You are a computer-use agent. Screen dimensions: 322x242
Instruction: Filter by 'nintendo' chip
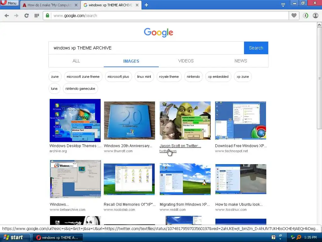coord(193,77)
